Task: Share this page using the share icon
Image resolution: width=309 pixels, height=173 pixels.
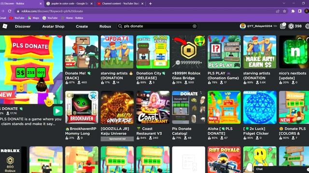Action: point(278,11)
